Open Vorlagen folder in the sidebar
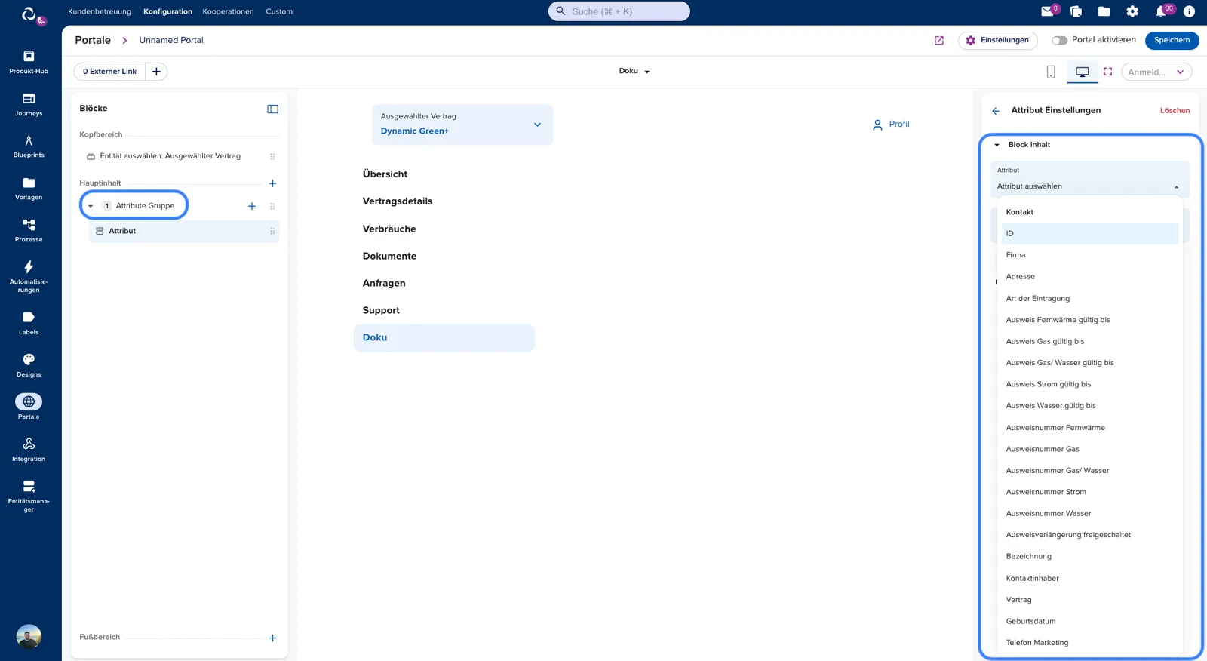The height and width of the screenshot is (661, 1207). (29, 189)
